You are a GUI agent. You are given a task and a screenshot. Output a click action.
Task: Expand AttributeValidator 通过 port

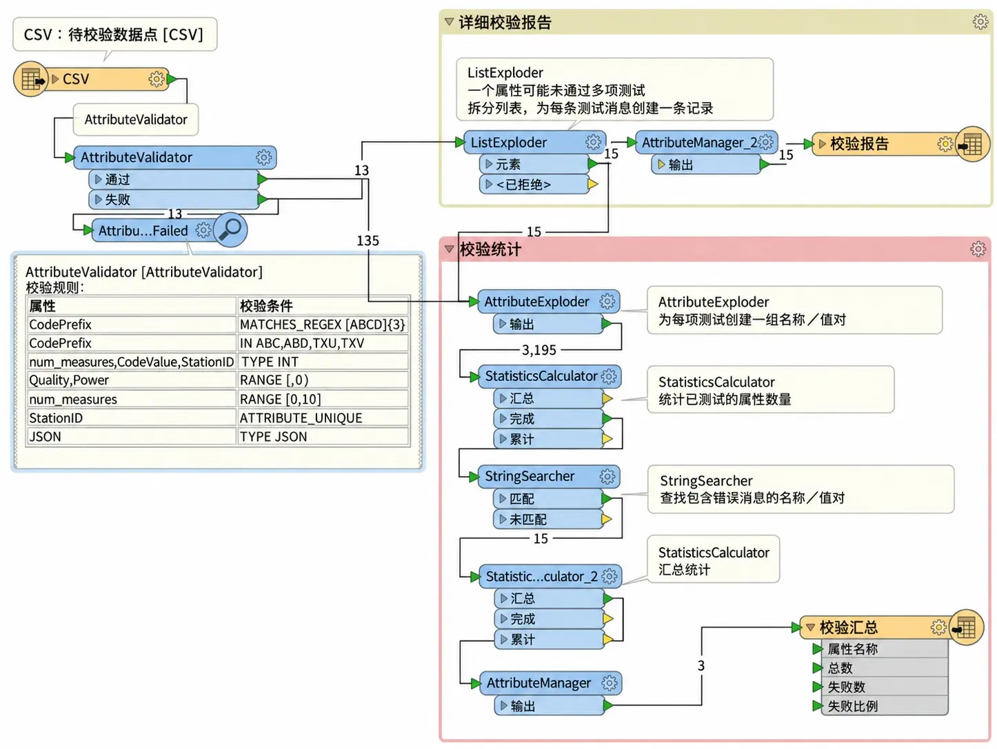tap(98, 179)
